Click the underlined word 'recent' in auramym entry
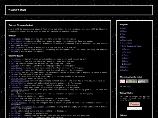 click(23, 76)
